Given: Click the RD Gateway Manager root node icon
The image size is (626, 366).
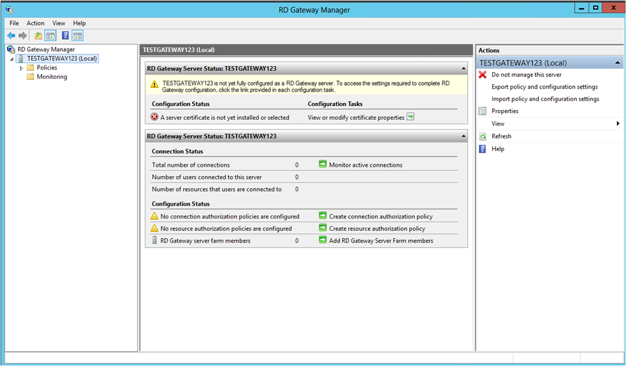Looking at the screenshot, I should coord(11,49).
